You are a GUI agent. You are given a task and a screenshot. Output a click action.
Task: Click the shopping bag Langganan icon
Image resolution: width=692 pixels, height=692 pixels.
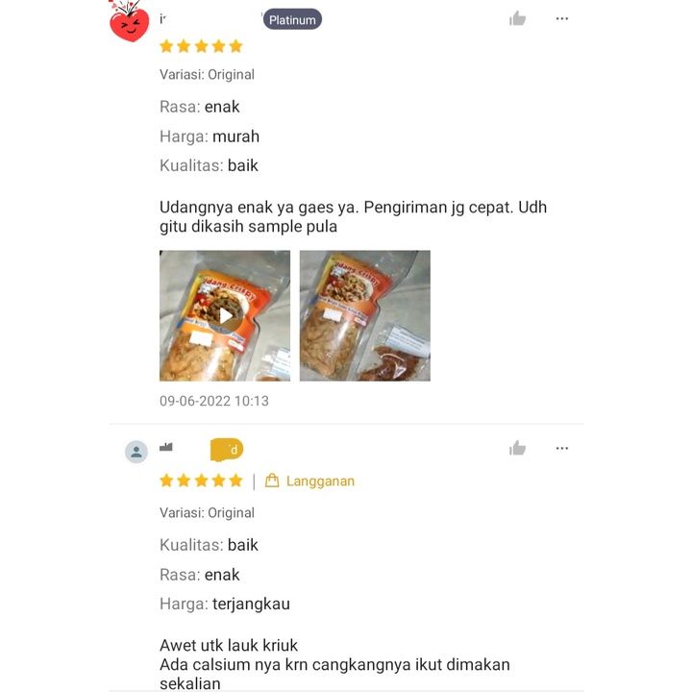click(272, 481)
